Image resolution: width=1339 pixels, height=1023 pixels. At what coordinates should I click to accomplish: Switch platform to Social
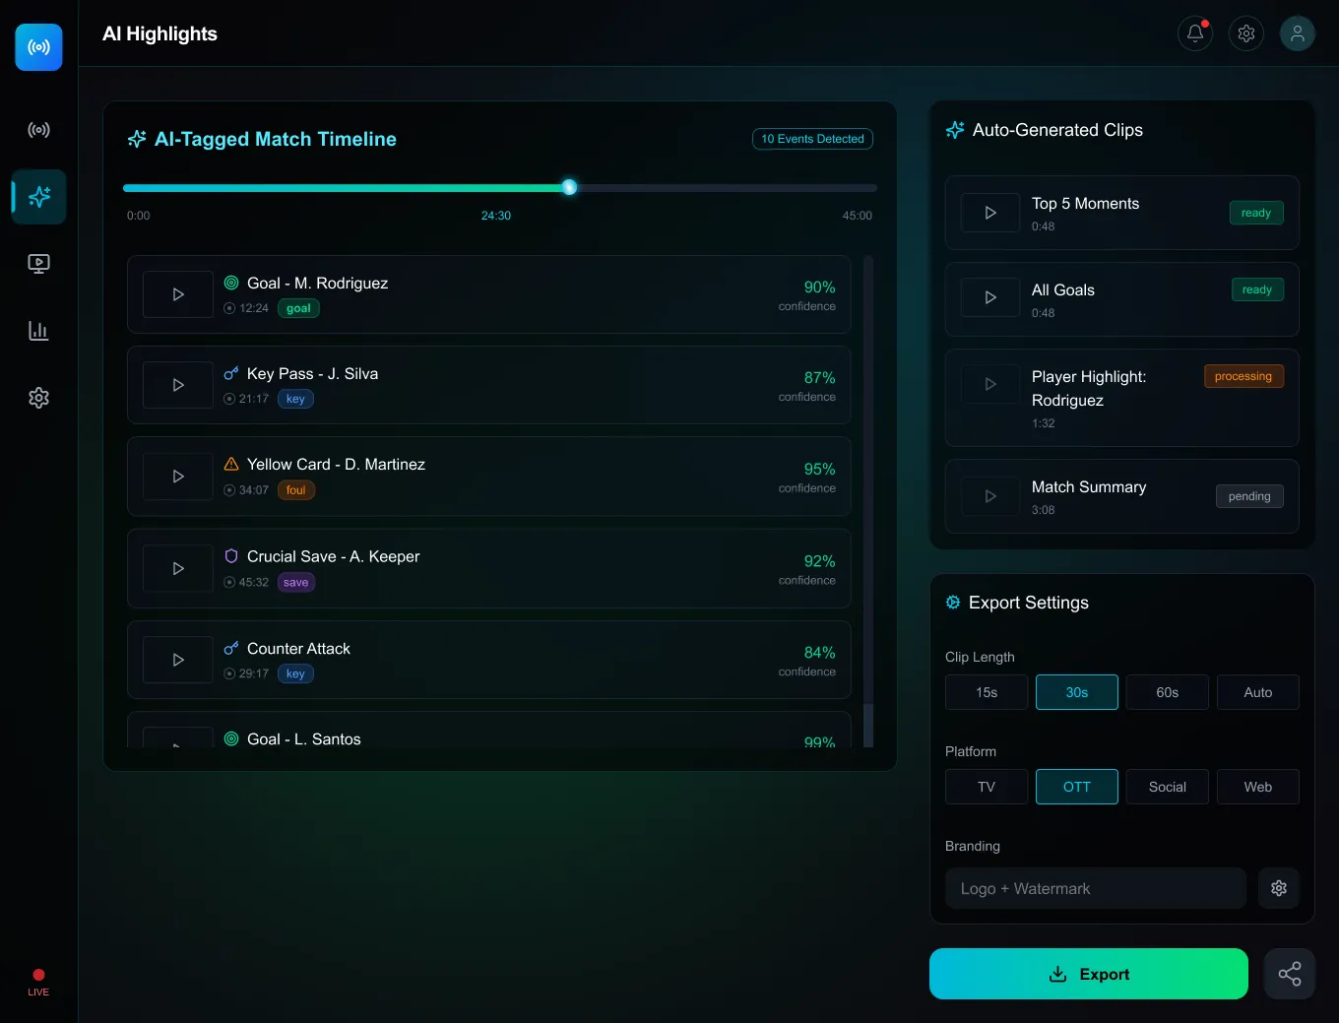[1167, 787]
